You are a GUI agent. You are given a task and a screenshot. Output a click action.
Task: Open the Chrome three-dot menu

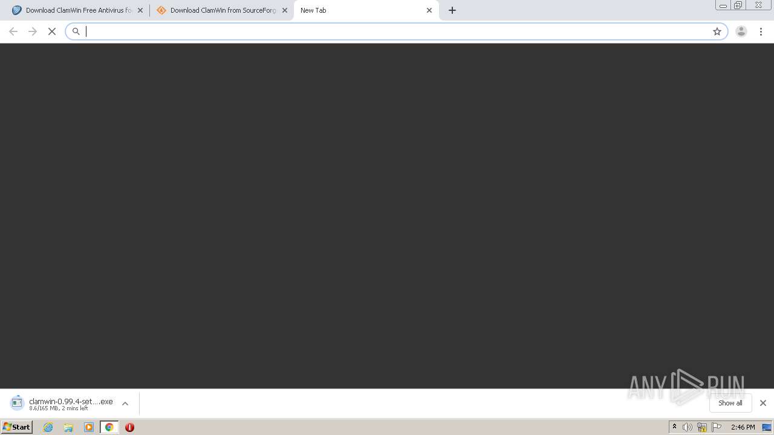[761, 31]
